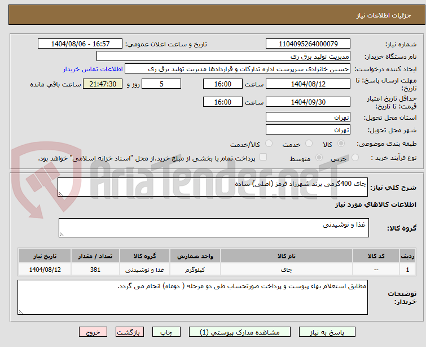This screenshot has height=347, width=426.
Task: Select the خدمت radio button
Action: coord(309,144)
